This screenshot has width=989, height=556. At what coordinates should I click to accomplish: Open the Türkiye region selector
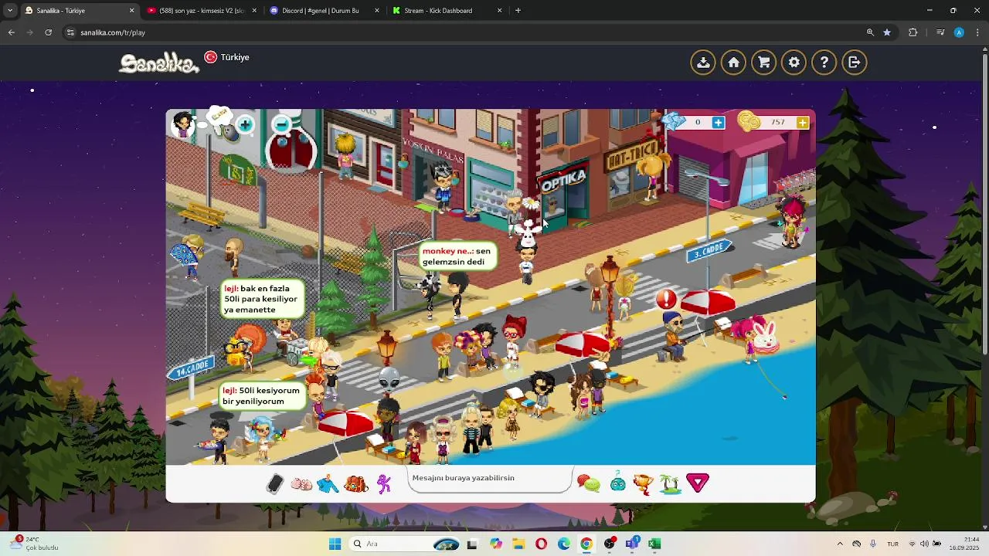pyautogui.click(x=226, y=57)
